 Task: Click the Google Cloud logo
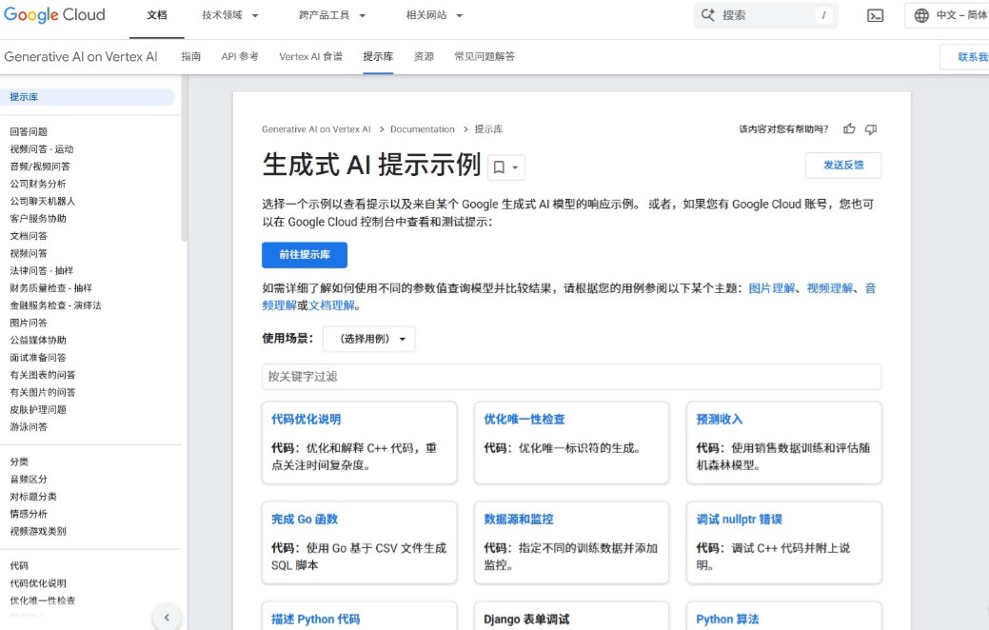point(54,14)
